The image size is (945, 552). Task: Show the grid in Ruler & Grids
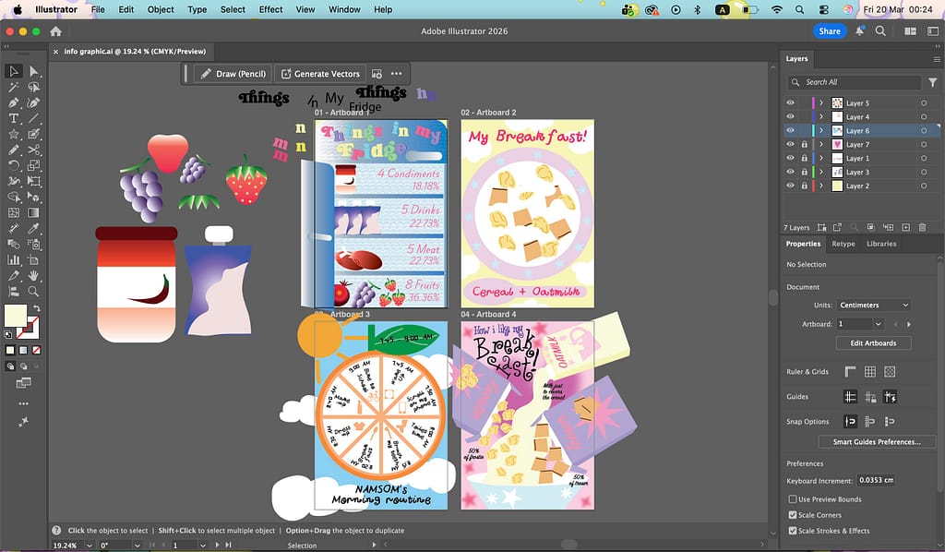pyautogui.click(x=869, y=372)
